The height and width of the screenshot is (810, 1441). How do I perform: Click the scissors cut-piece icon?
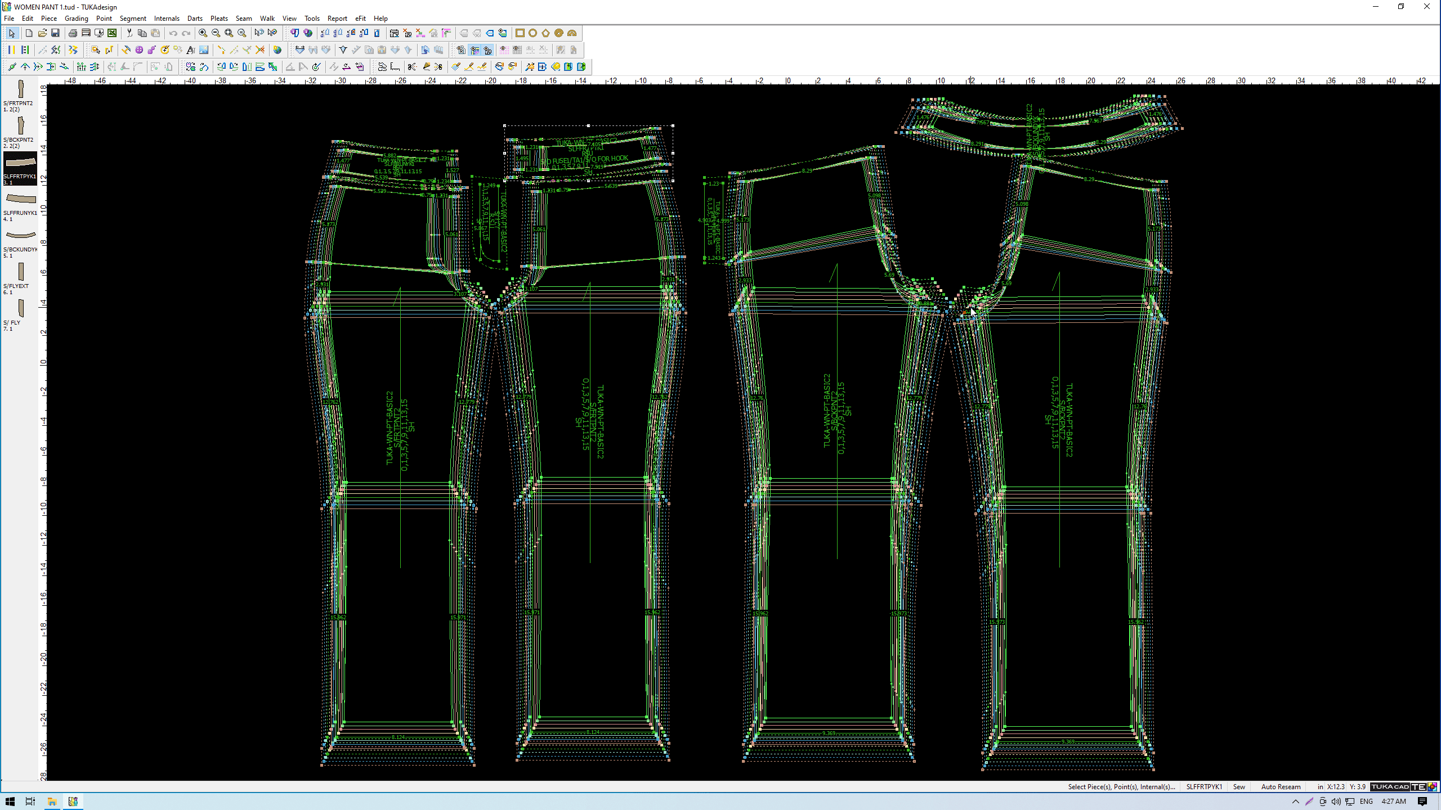click(412, 67)
